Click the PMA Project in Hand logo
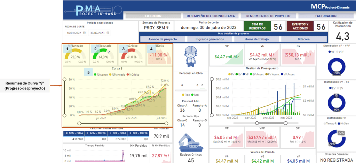 (93, 10)
